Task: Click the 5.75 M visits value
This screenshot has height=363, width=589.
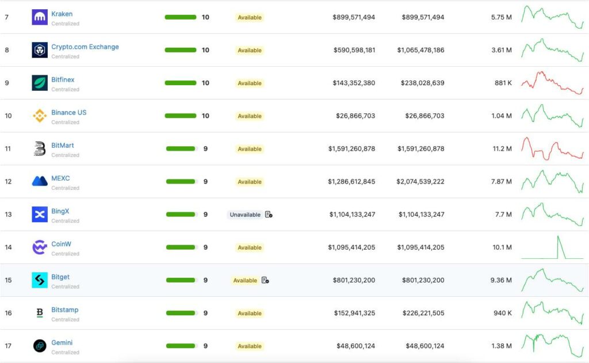Action: click(x=502, y=17)
